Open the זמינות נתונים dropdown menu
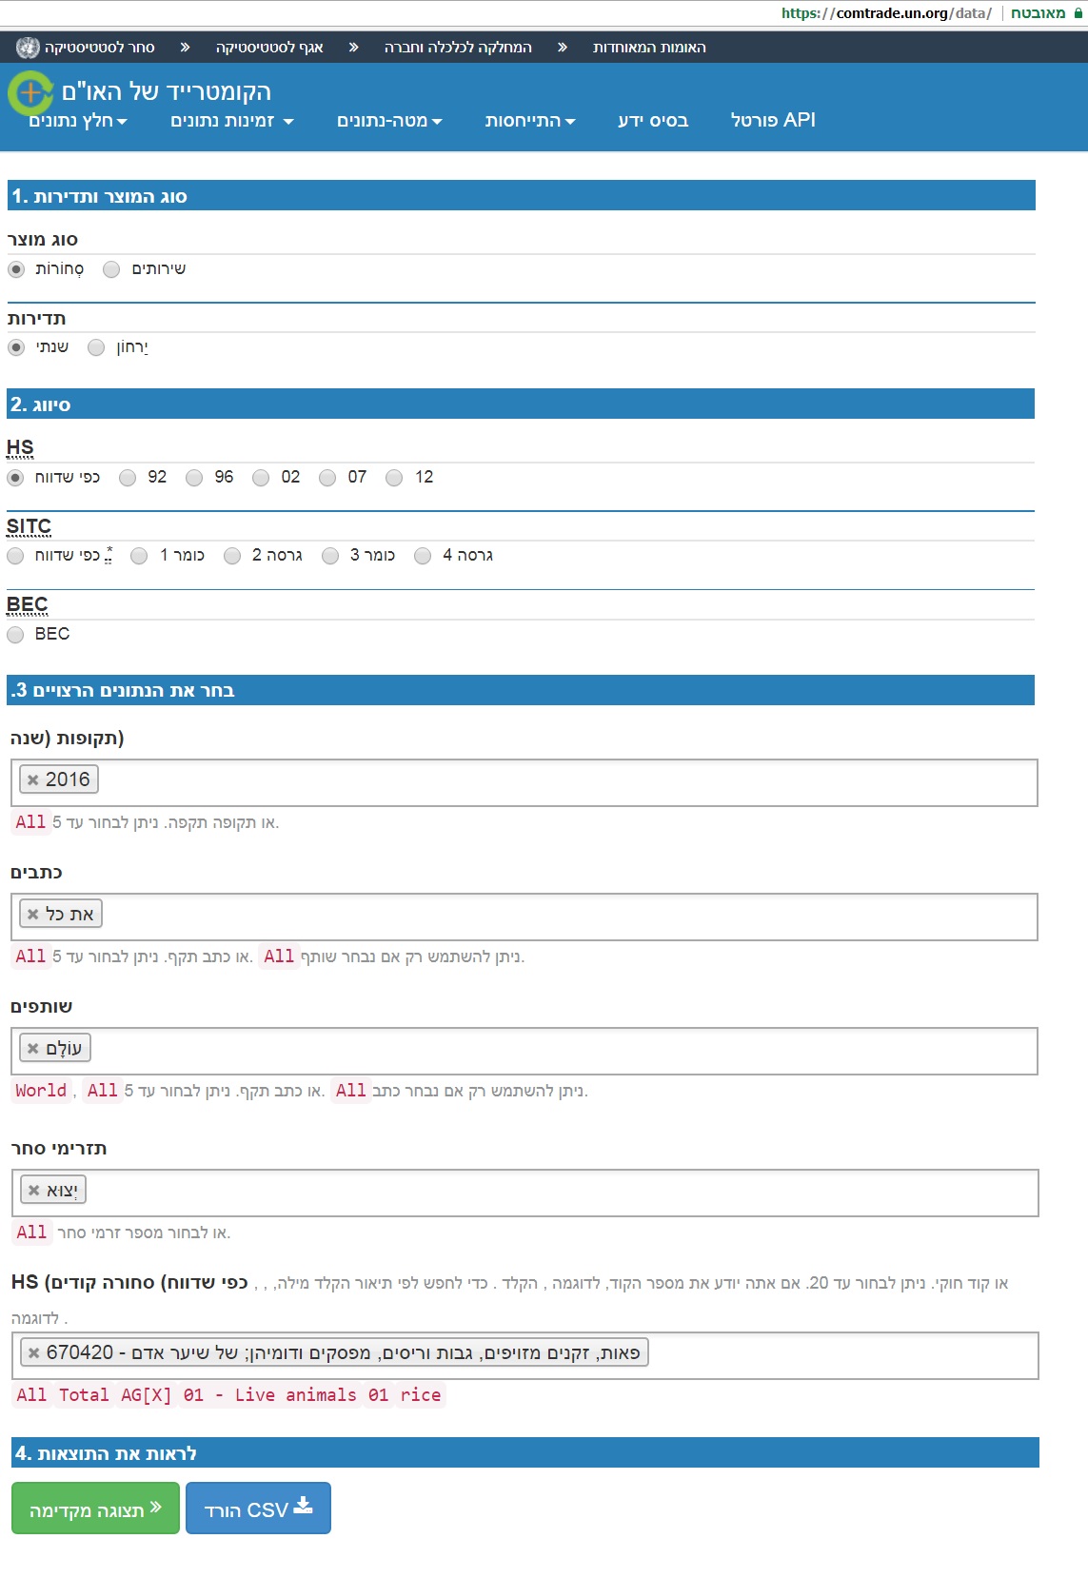 [x=231, y=121]
